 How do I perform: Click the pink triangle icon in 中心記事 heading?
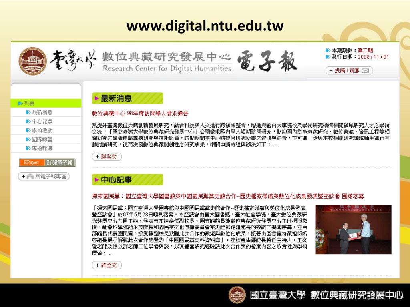pos(97,179)
